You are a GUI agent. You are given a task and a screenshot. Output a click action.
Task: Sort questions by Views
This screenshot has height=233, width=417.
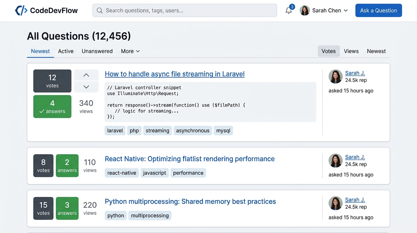click(x=351, y=51)
